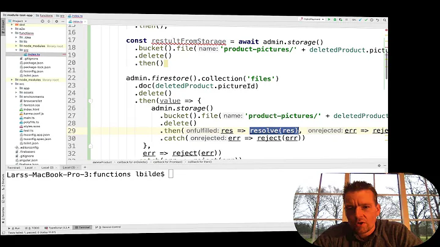Viewport: 440px width, 247px height.
Task: Add a new terminal session with plus
Action: (x=85, y=168)
